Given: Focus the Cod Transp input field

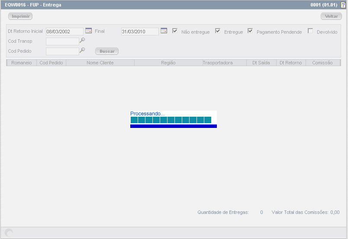Looking at the screenshot, I should (62, 41).
